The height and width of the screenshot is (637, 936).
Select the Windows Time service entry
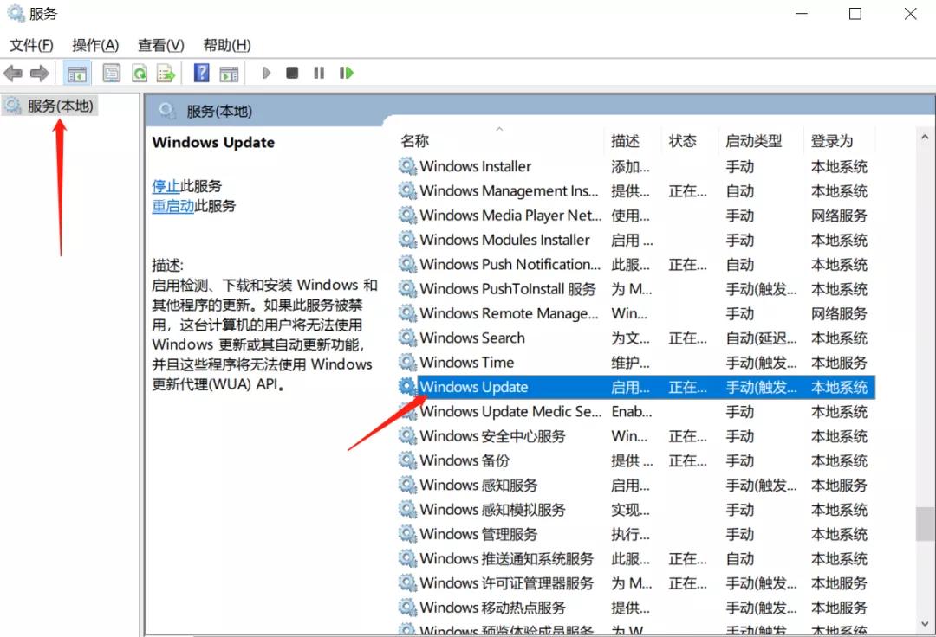[468, 363]
